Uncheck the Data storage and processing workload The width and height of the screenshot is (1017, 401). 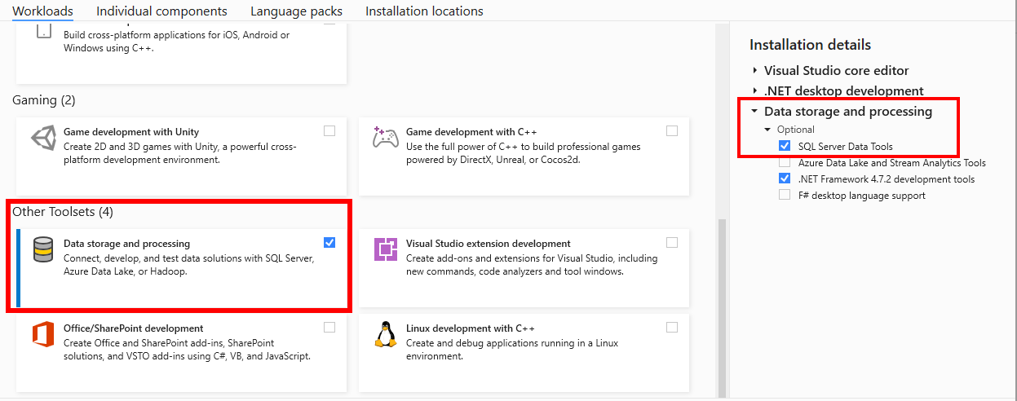click(329, 242)
